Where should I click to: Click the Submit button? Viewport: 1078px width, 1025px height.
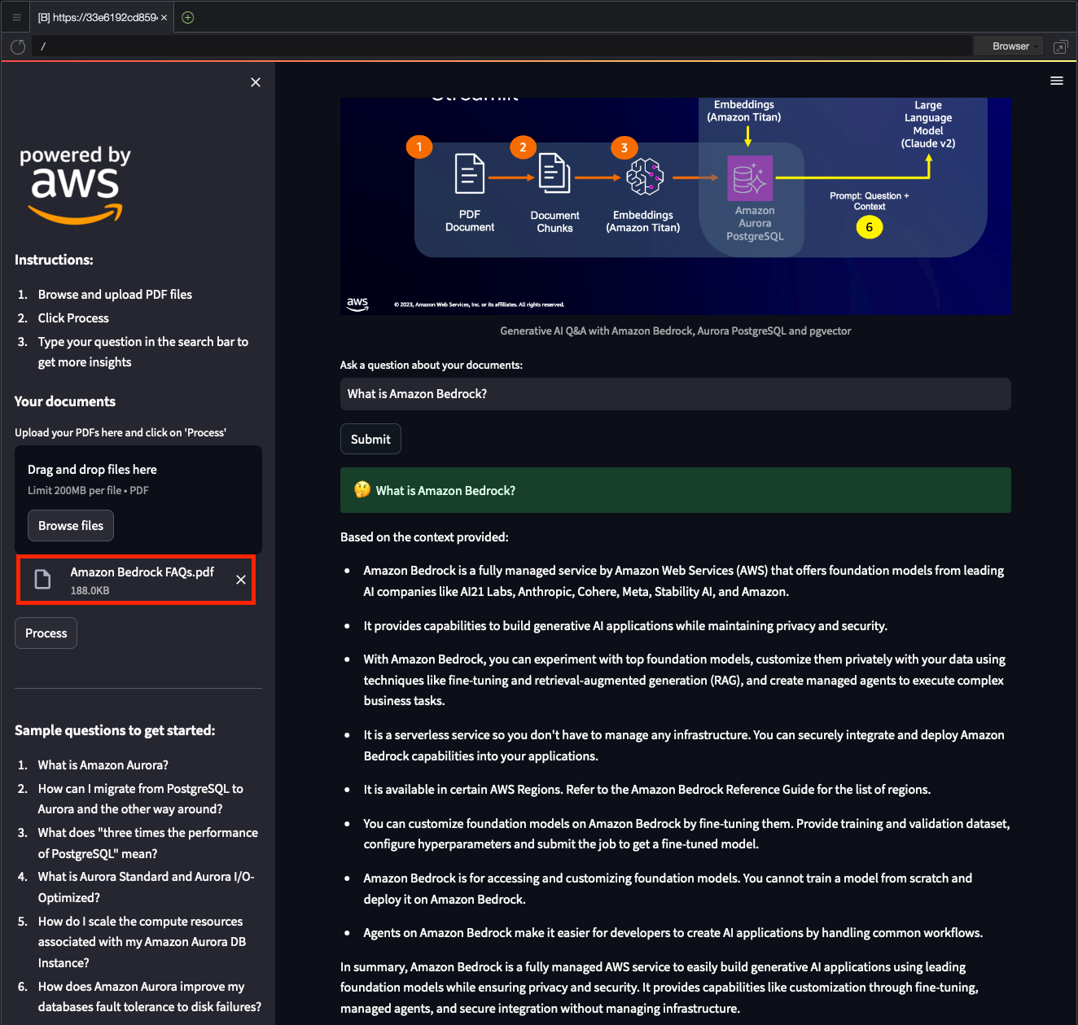point(370,439)
